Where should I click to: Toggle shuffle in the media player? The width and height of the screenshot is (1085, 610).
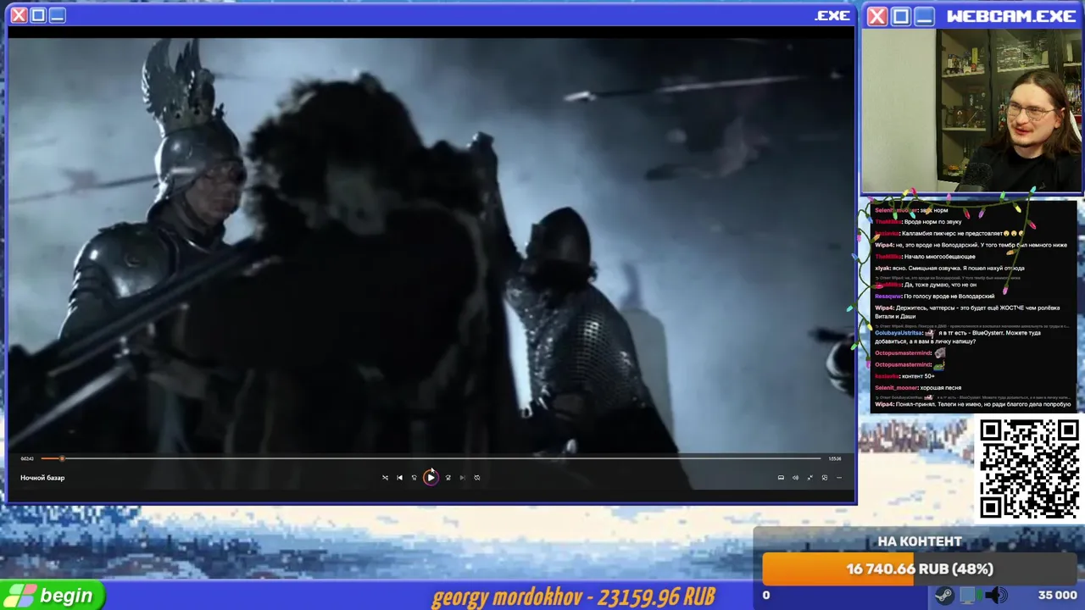[x=385, y=478]
